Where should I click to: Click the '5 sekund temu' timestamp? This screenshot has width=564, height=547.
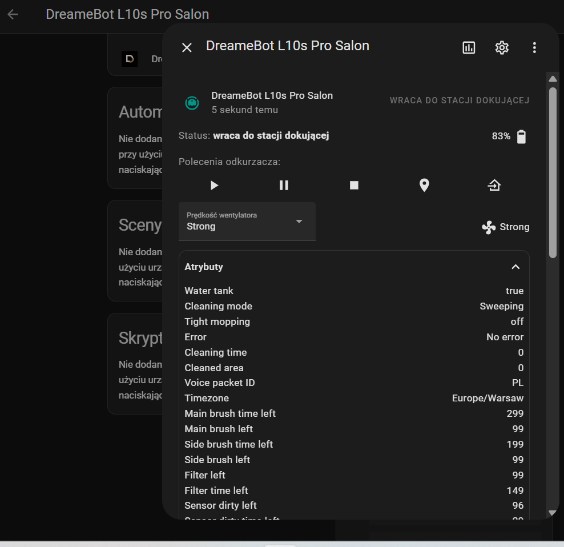(244, 110)
